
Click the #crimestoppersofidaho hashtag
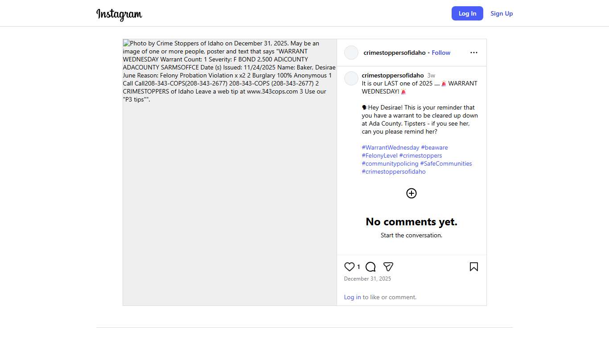click(394, 171)
